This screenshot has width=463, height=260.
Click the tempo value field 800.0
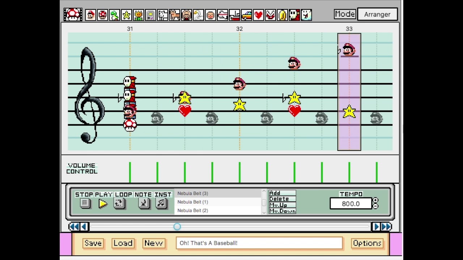351,204
